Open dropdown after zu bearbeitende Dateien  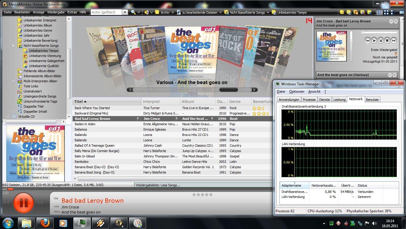(221, 12)
